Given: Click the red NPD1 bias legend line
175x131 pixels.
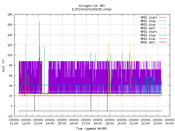Looking at the screenshot, I should [x=163, y=39].
